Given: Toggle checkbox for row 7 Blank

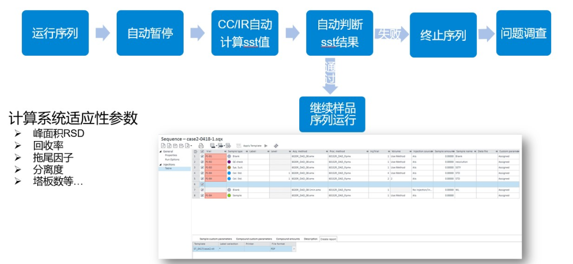Looking at the screenshot, I should (x=202, y=190).
